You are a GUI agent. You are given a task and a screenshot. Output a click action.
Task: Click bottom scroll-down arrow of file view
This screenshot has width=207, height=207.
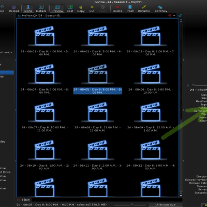coord(181,196)
